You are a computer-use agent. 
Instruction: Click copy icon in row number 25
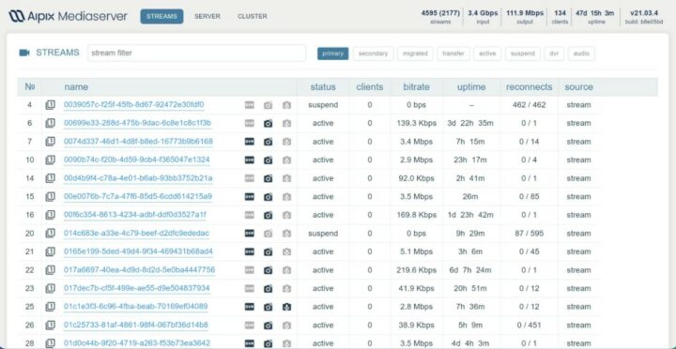[51, 307]
